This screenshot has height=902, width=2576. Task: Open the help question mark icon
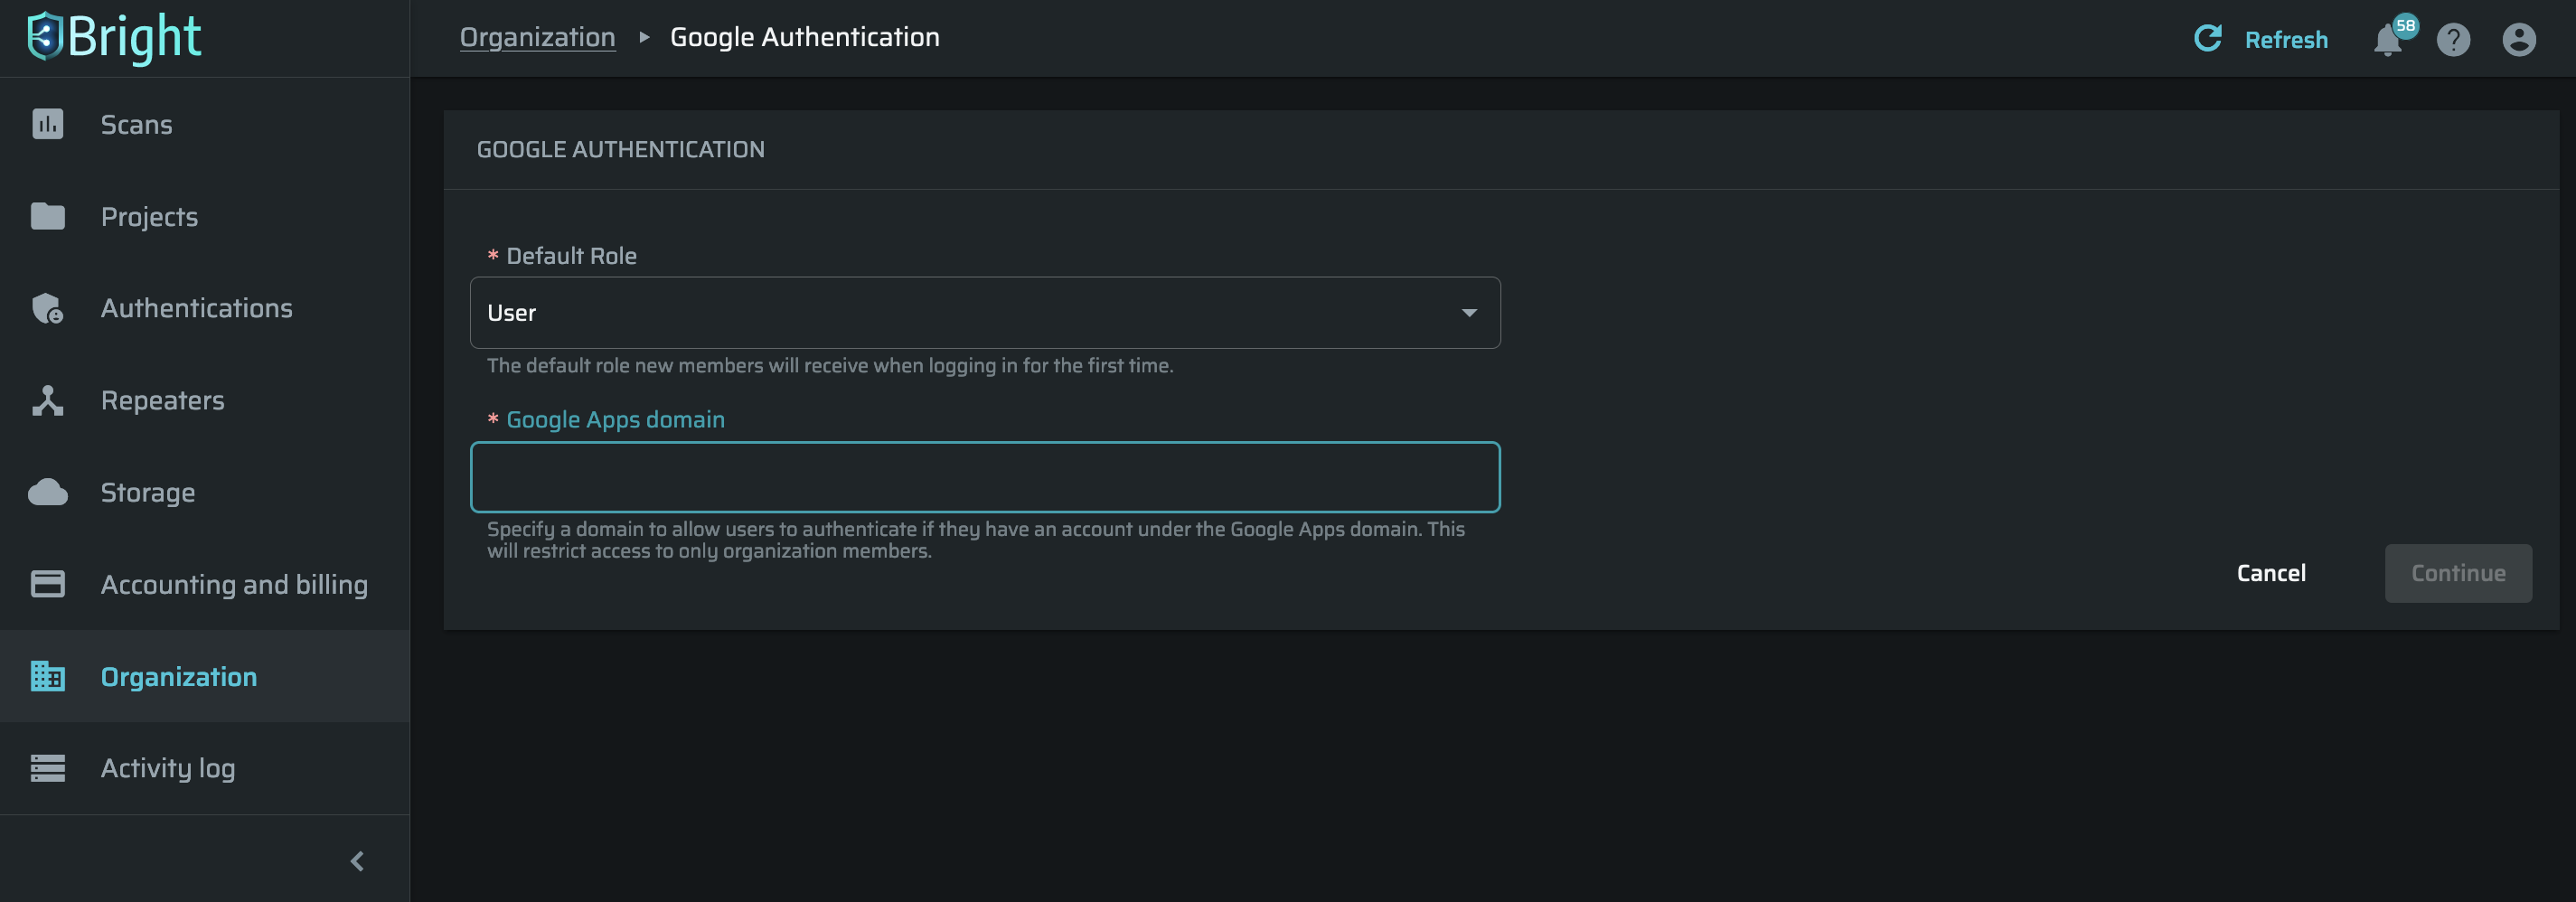2453,39
